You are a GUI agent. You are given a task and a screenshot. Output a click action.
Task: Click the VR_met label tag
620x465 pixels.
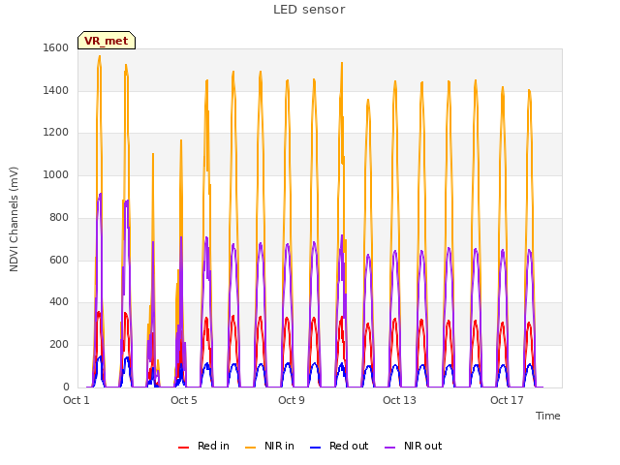point(107,41)
